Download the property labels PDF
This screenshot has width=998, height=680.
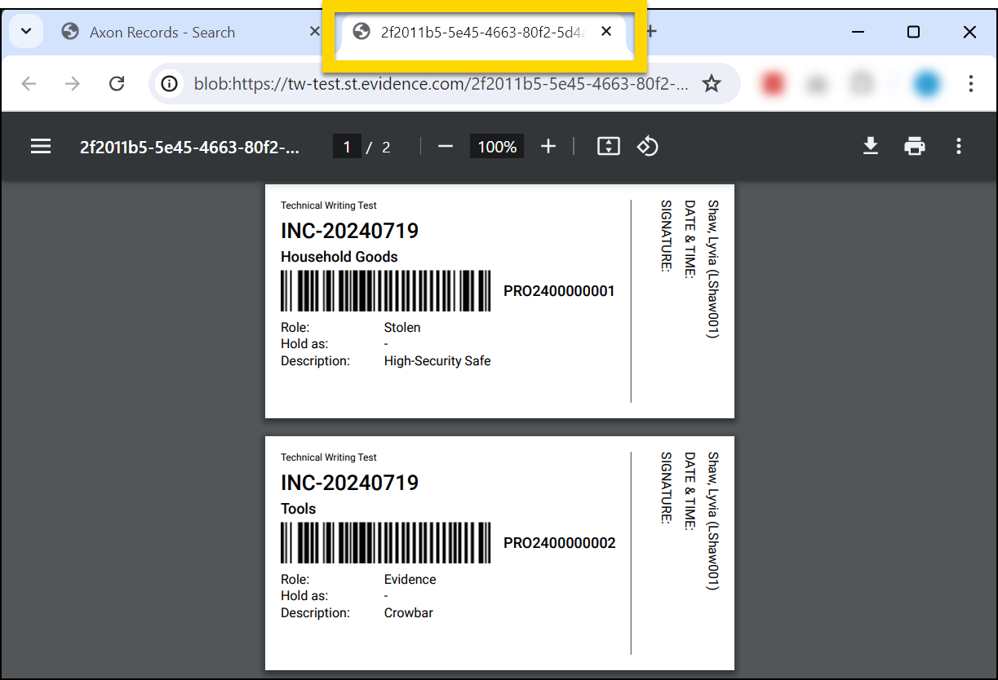[x=871, y=146]
